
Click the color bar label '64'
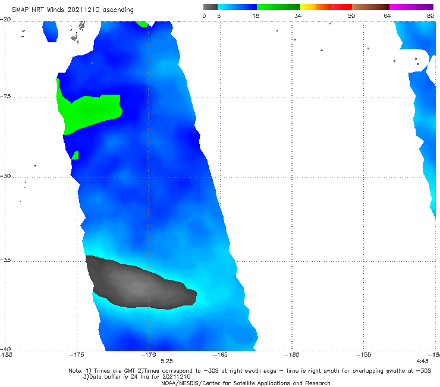(x=387, y=15)
